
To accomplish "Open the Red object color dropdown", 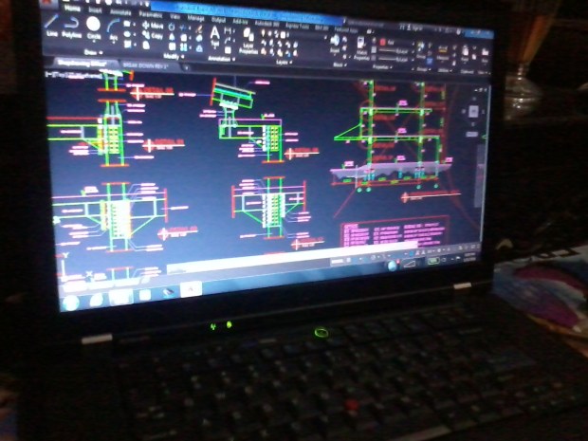I will pos(396,43).
